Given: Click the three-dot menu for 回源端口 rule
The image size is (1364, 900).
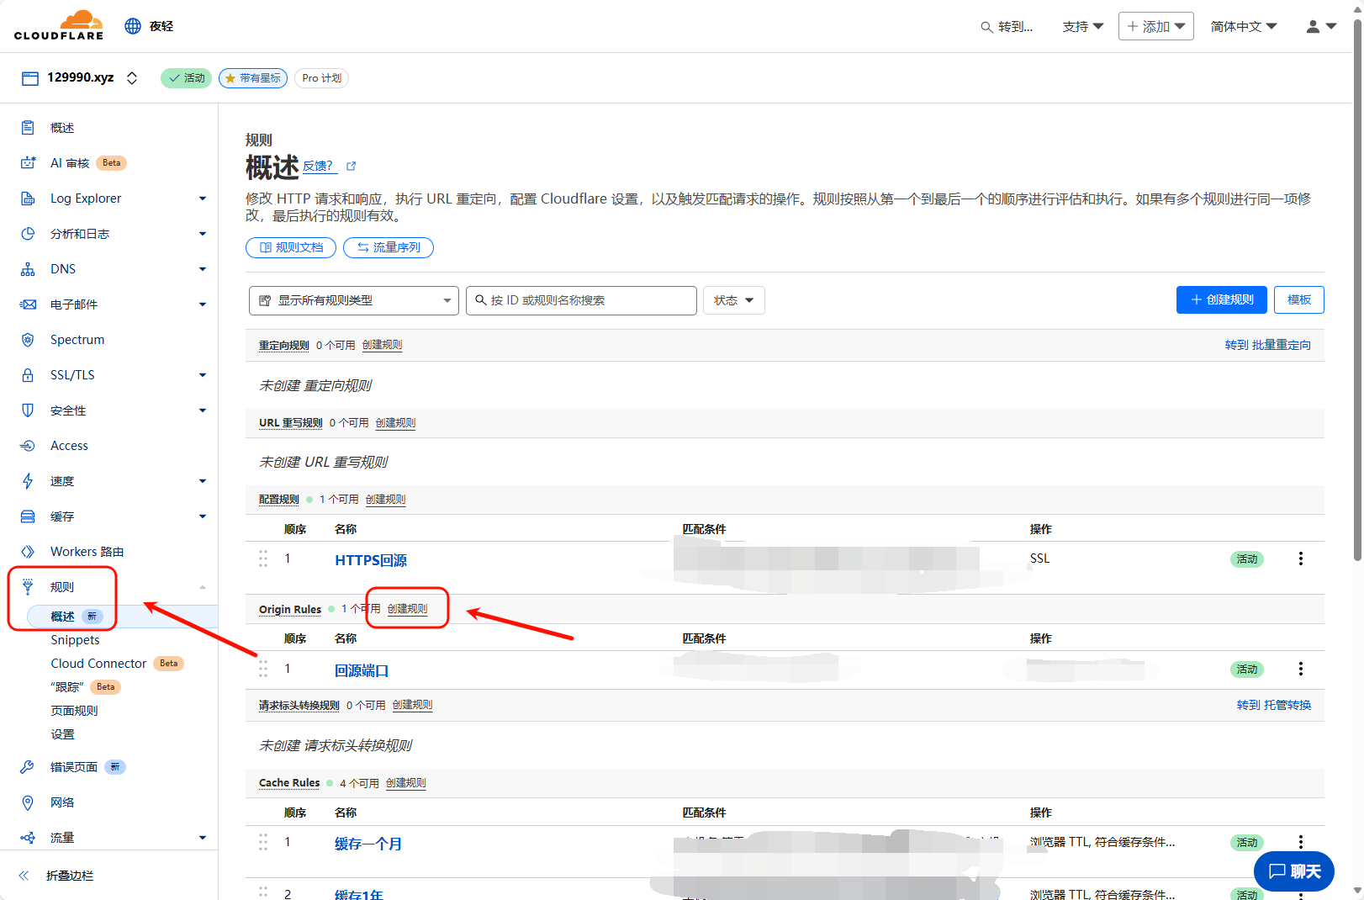Looking at the screenshot, I should pos(1300,669).
